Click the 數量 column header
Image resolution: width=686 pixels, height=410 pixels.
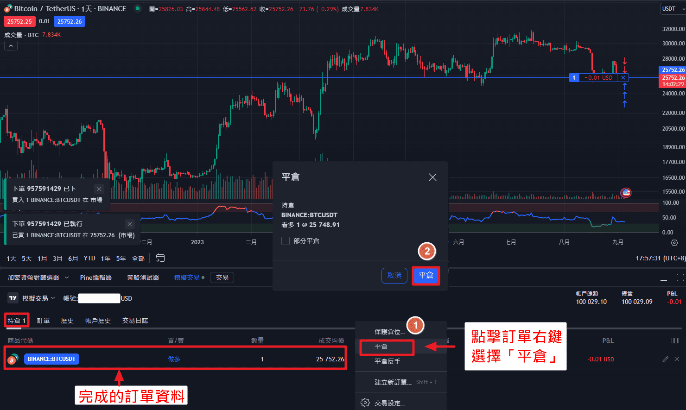[257, 341]
